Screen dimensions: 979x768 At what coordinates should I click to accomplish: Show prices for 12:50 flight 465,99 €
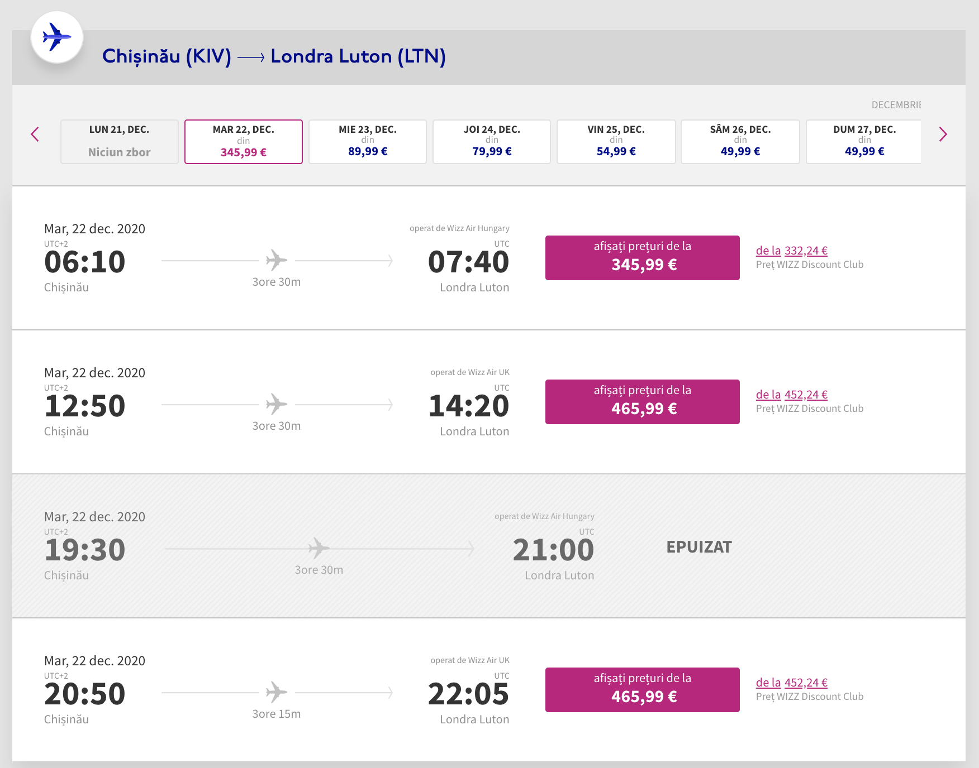pyautogui.click(x=643, y=402)
